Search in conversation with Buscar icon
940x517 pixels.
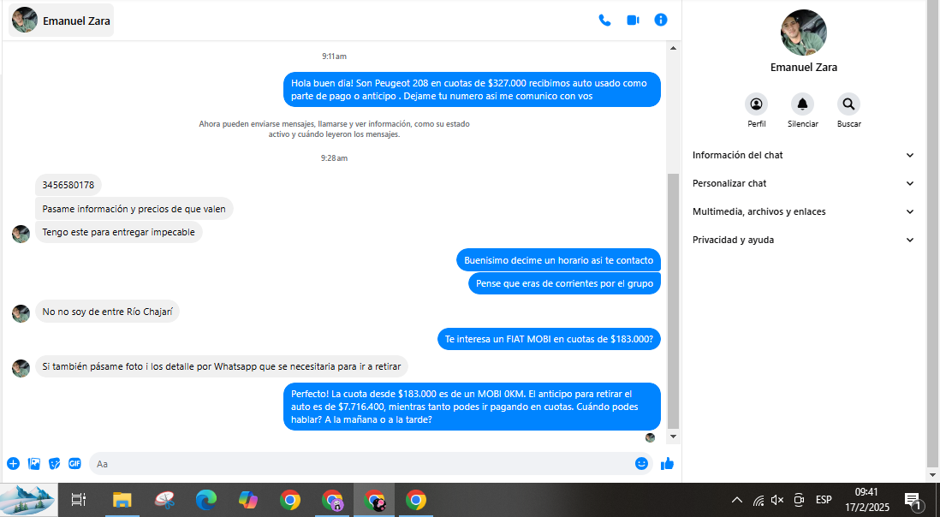[849, 110]
